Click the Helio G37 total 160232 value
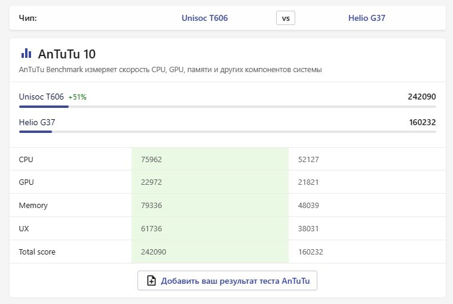Screen dimensions: 453x304 click(422, 122)
